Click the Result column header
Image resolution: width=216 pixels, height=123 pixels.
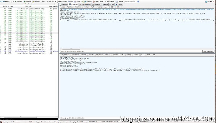pos(5,6)
